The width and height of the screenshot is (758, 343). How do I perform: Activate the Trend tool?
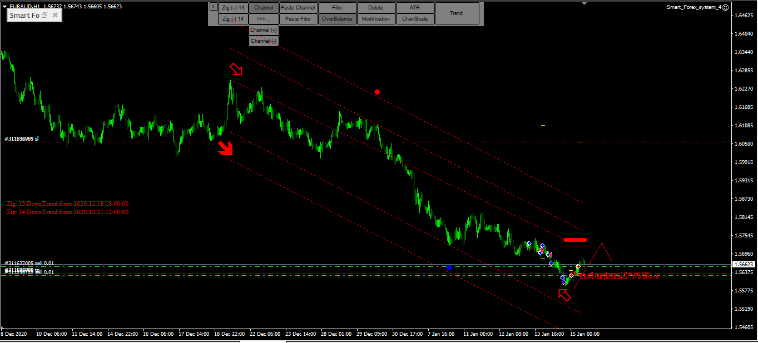(455, 13)
